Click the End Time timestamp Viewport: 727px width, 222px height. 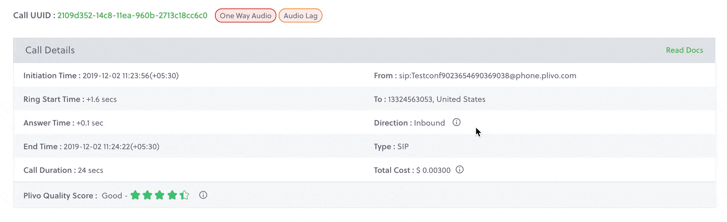(x=111, y=147)
